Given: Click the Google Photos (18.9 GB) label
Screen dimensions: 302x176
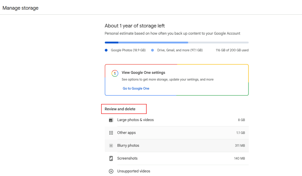Looking at the screenshot, I should (x=128, y=50).
